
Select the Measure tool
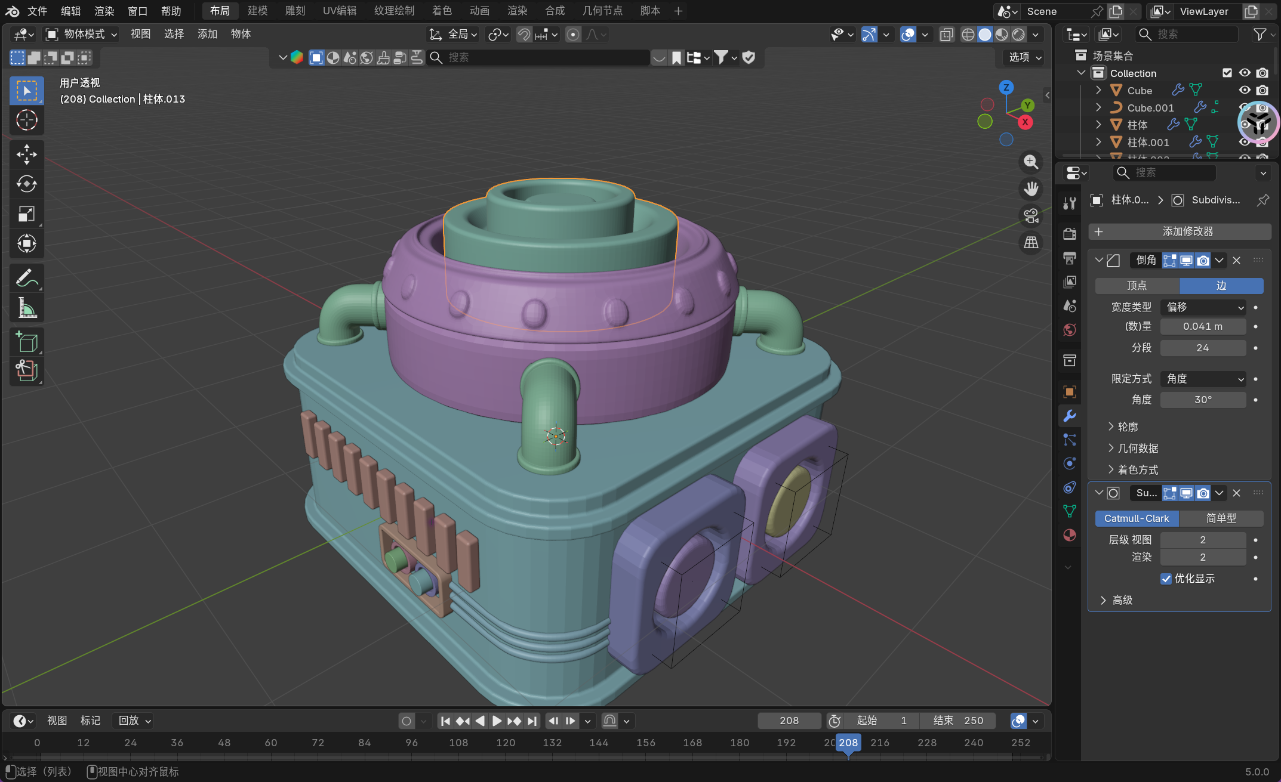pos(26,308)
